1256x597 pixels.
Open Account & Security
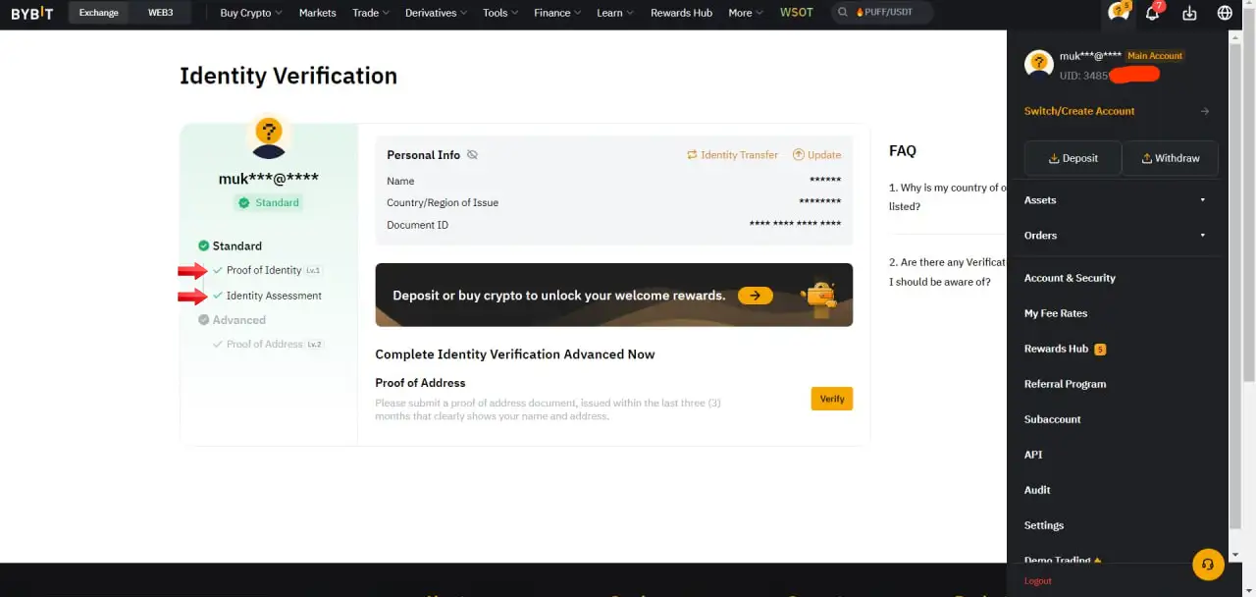pos(1070,278)
